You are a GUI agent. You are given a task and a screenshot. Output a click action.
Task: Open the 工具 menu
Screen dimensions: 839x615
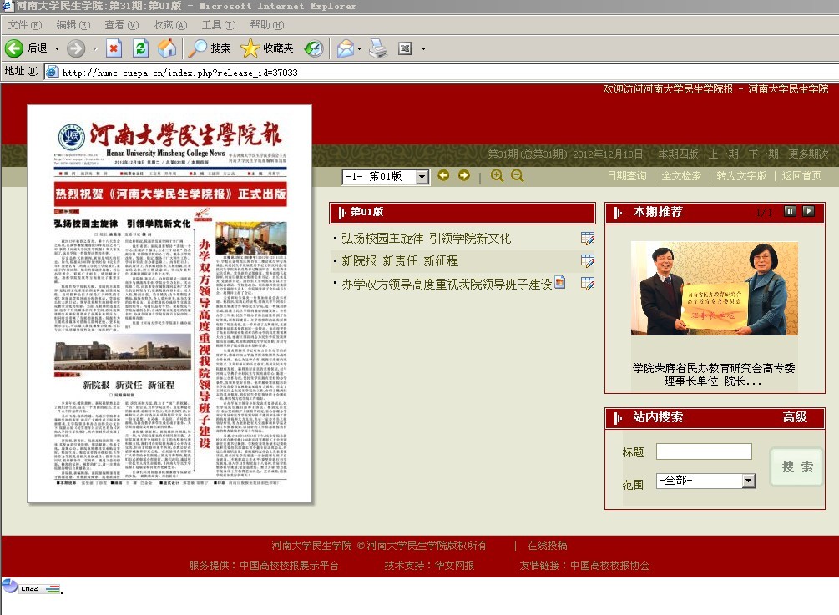(x=219, y=24)
